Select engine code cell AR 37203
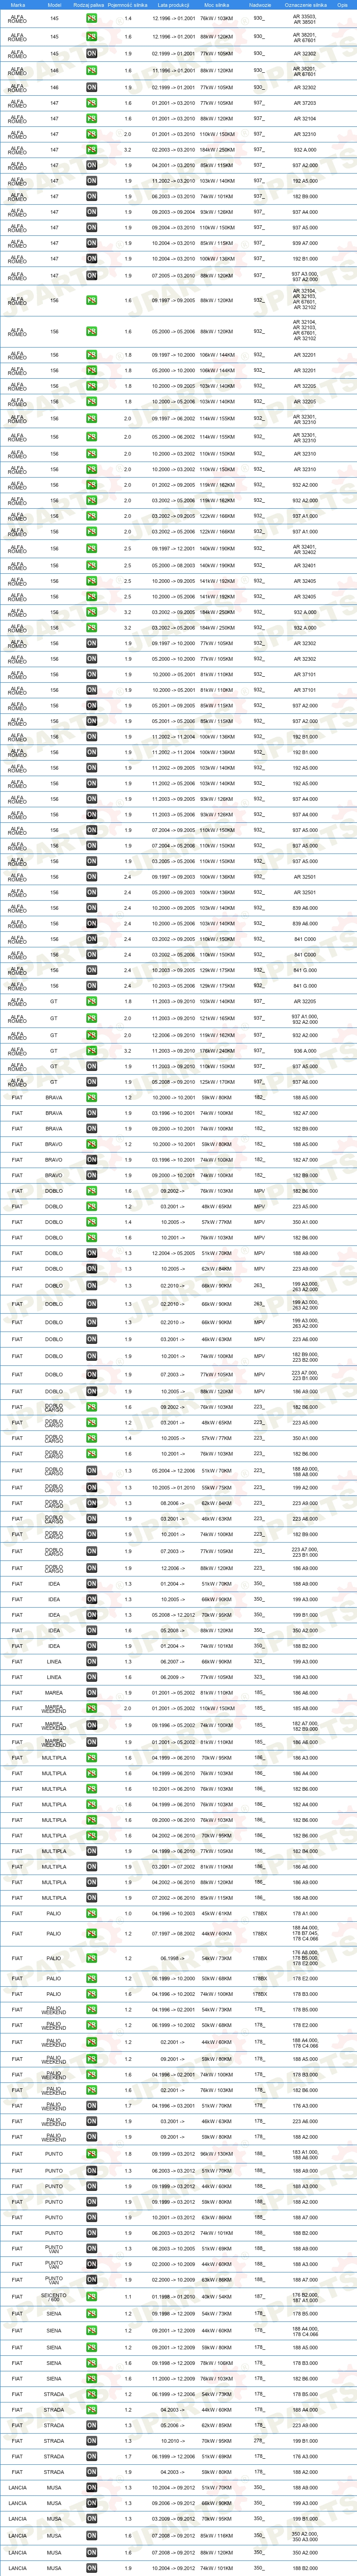Viewport: 357px width, 2576px height. pos(305,103)
